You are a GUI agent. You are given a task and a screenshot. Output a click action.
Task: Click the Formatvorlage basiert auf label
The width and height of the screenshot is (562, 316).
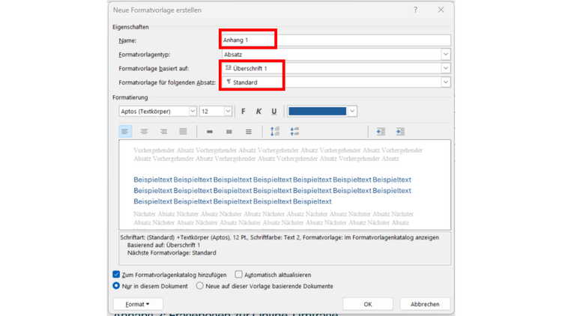(154, 68)
